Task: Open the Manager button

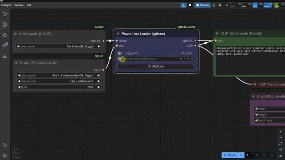Action: pyautogui.click(x=202, y=5)
